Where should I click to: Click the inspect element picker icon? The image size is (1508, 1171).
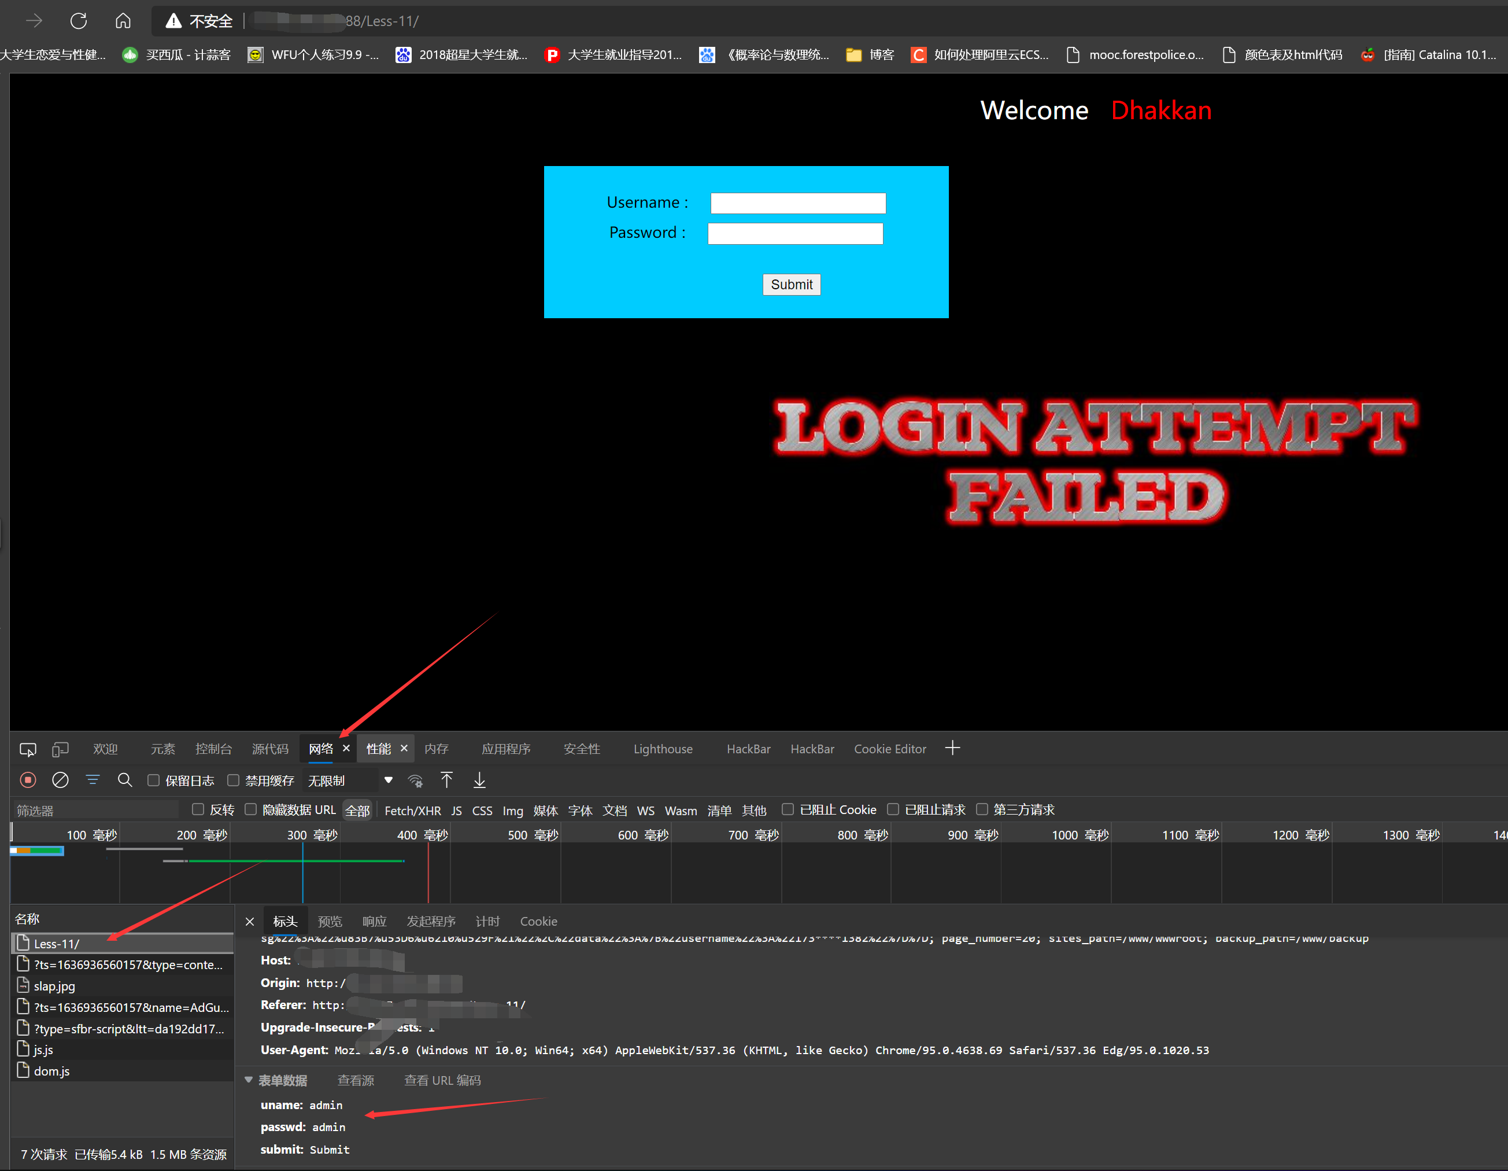28,749
